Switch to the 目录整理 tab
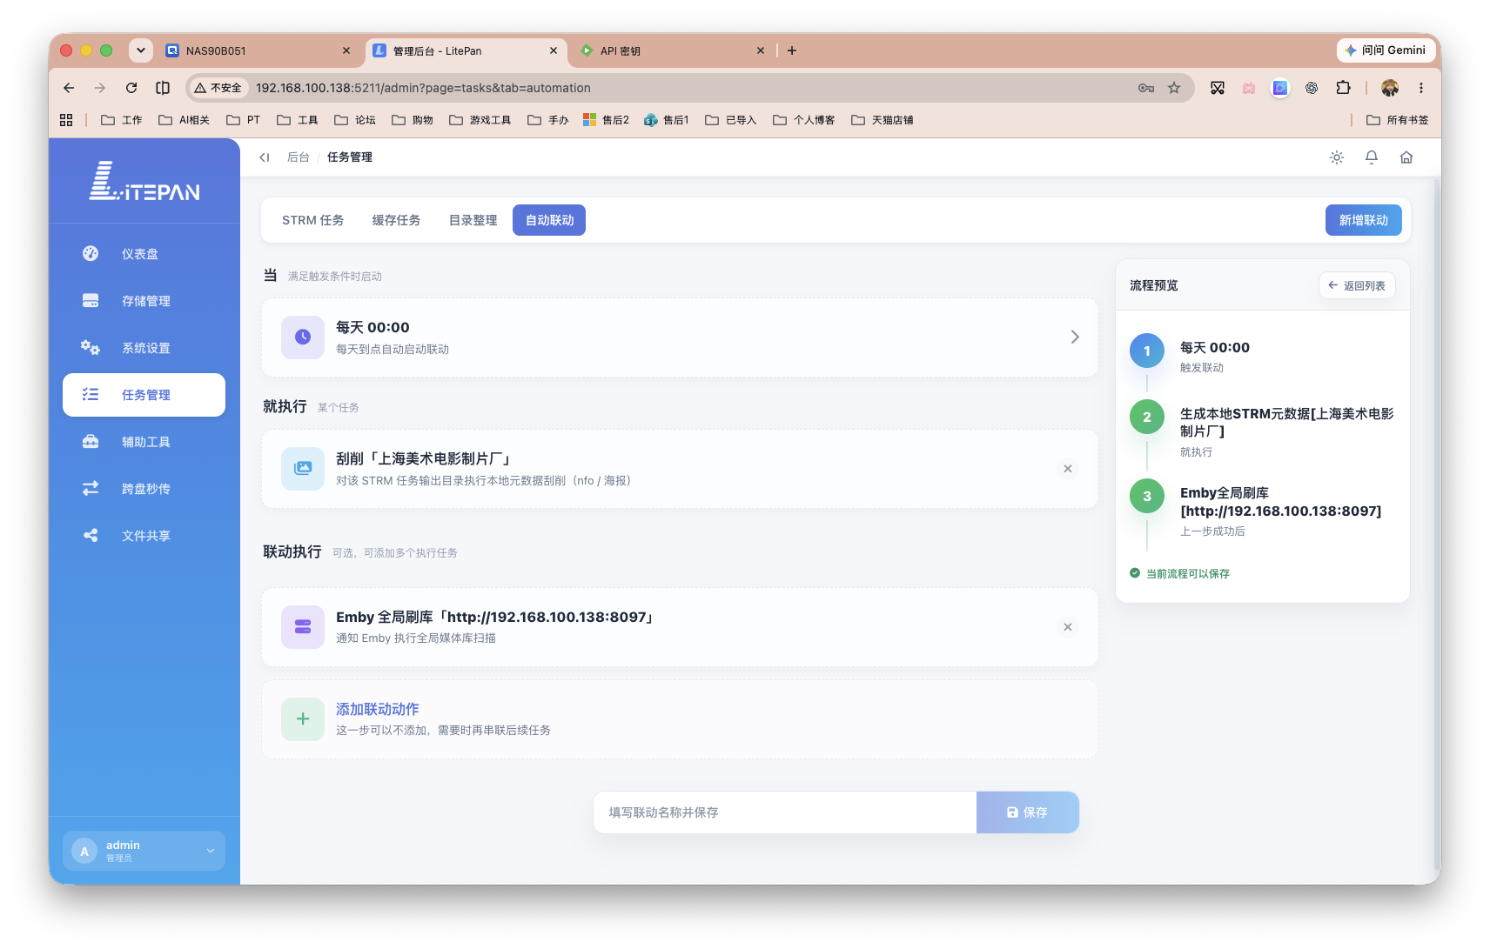The width and height of the screenshot is (1490, 949). (x=473, y=220)
